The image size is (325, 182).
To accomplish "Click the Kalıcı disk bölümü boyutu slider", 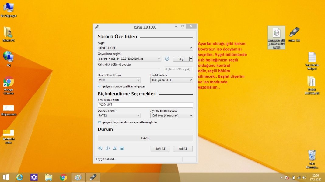I will pyautogui.click(x=129, y=69).
